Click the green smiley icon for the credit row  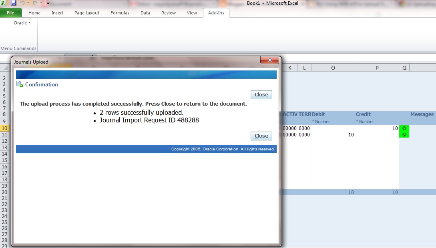tap(404, 128)
